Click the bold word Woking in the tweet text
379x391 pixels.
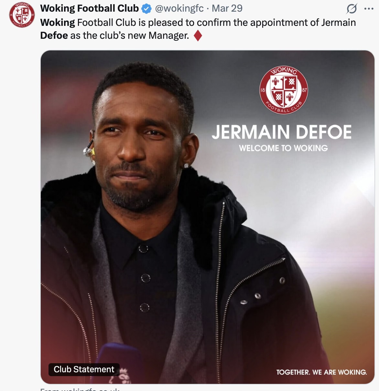[x=58, y=23]
